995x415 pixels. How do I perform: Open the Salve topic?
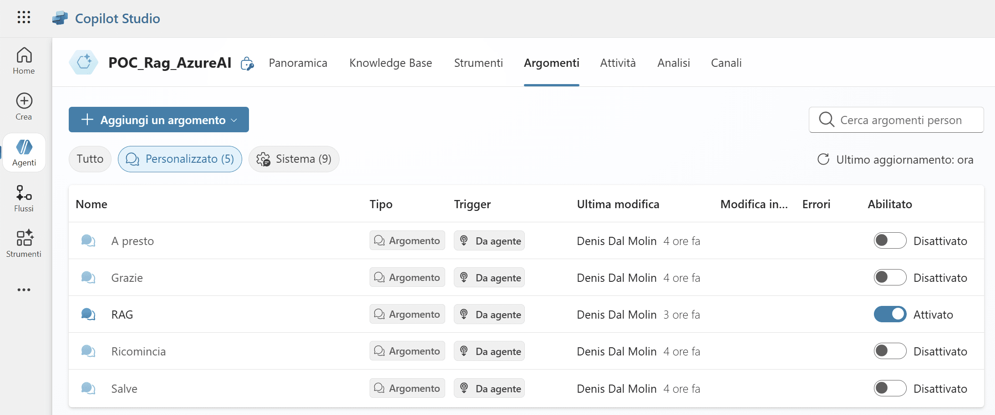pyautogui.click(x=124, y=389)
